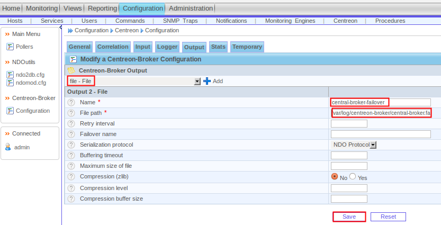Open the ndomod.cfg link
This screenshot has height=225, width=441.
pos(31,83)
